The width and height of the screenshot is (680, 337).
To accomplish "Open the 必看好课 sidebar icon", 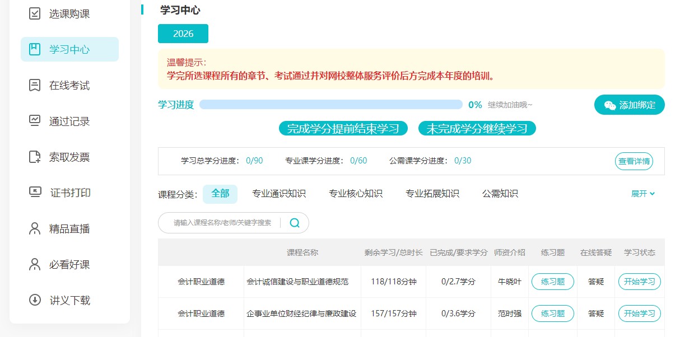I will click(34, 264).
